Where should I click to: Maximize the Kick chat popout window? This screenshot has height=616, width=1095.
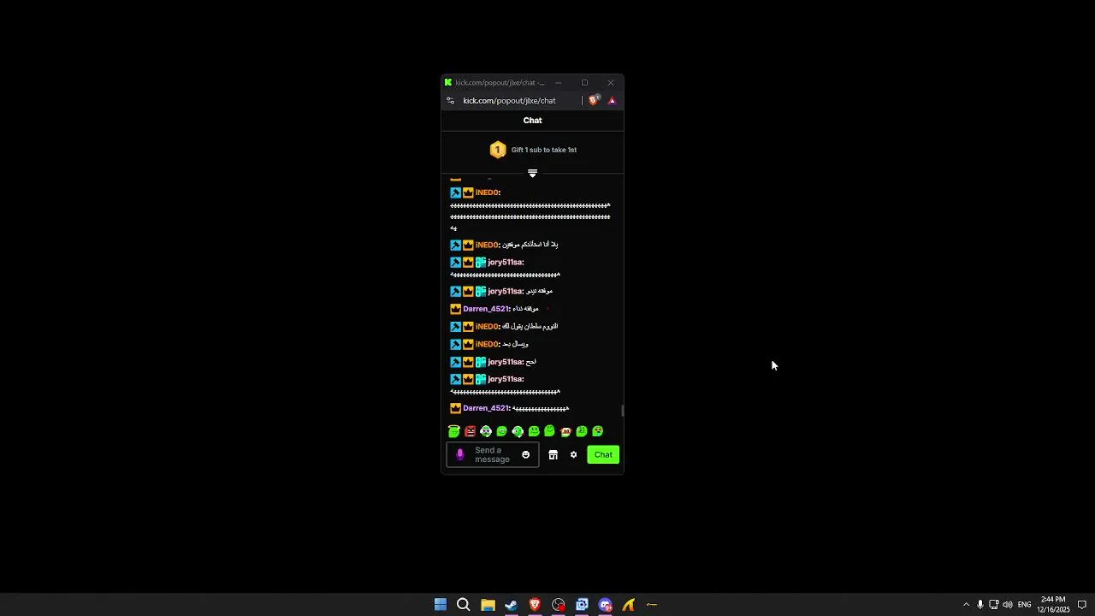pyautogui.click(x=584, y=83)
